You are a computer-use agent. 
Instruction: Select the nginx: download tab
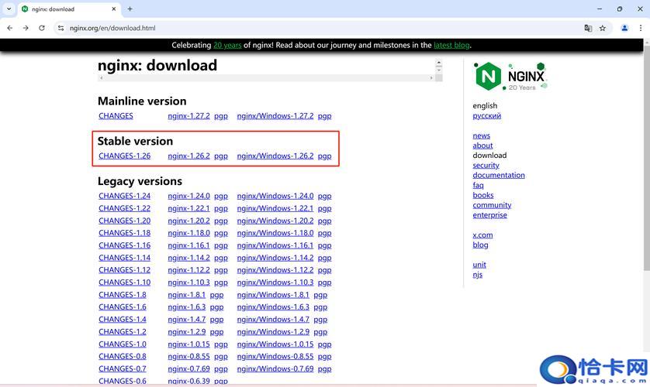69,9
